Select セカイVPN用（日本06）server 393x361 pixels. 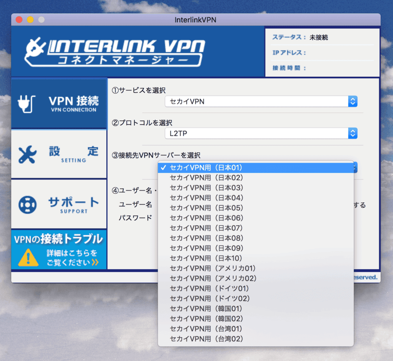[256, 218]
